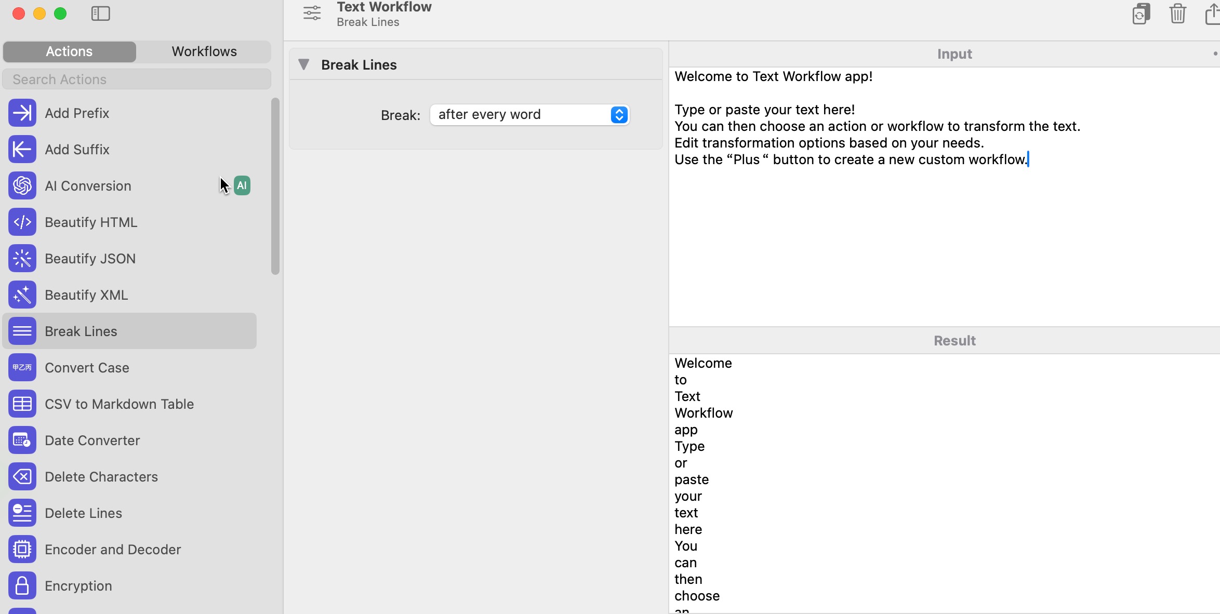Click the Date Converter calendar icon
1220x614 pixels.
pyautogui.click(x=22, y=440)
